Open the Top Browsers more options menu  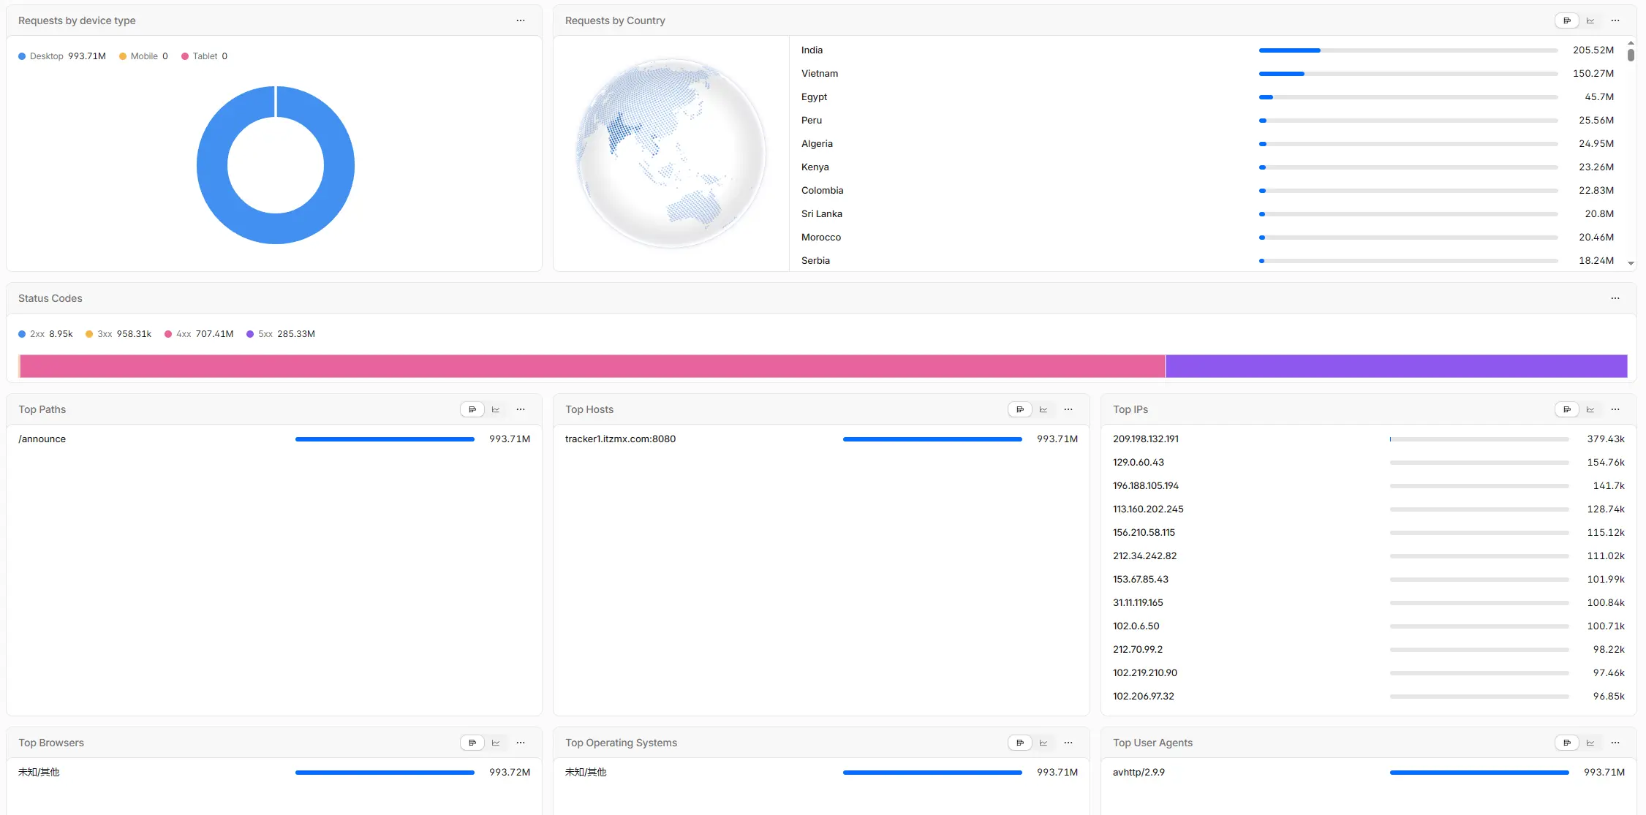521,743
